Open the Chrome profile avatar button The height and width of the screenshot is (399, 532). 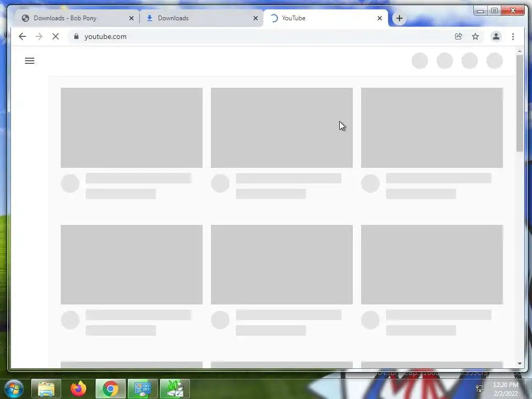click(x=496, y=36)
